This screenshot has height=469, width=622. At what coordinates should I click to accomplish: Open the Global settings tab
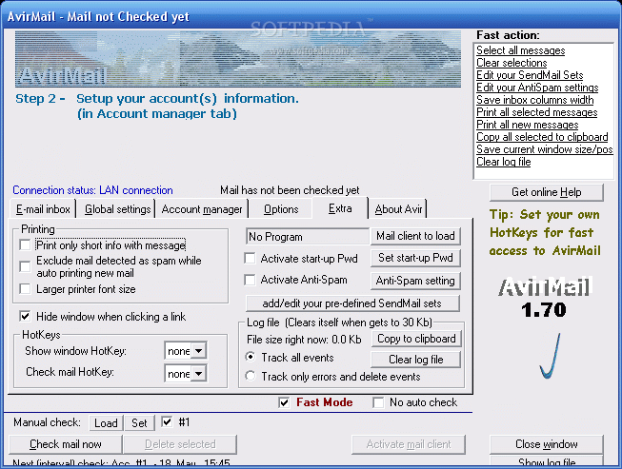[117, 209]
